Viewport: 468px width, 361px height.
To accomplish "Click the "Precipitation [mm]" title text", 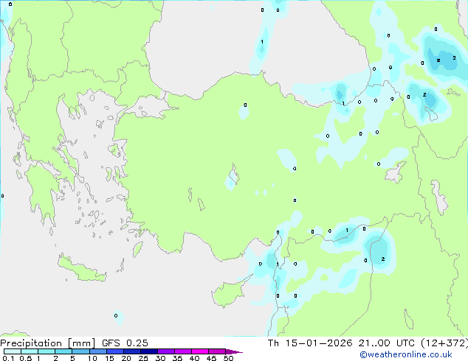I will tap(48, 343).
